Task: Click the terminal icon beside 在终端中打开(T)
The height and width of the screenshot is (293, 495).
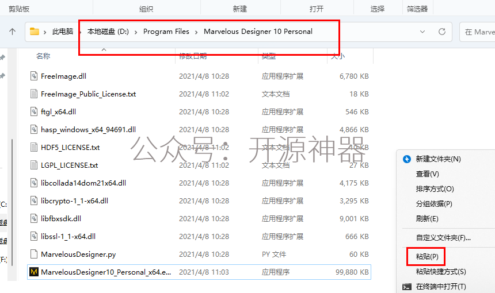Action: tap(406, 287)
